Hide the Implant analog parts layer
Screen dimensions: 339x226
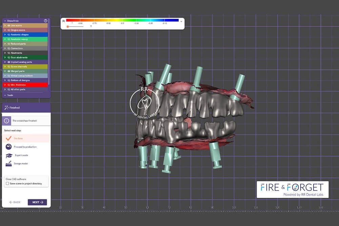click(9, 62)
